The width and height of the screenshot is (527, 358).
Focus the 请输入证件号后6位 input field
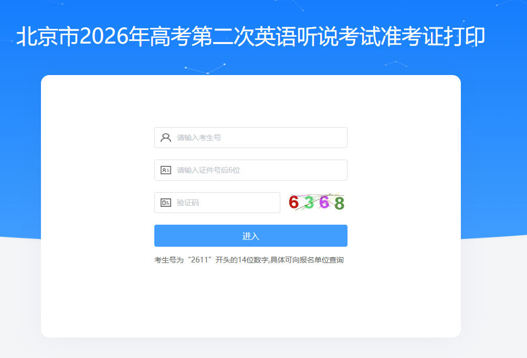click(251, 170)
